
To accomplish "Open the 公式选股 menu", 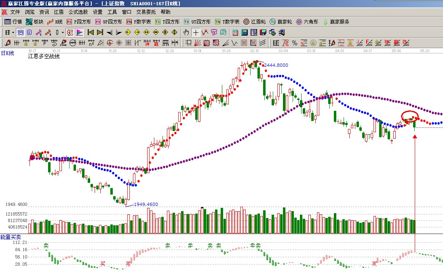I will pos(78,12).
